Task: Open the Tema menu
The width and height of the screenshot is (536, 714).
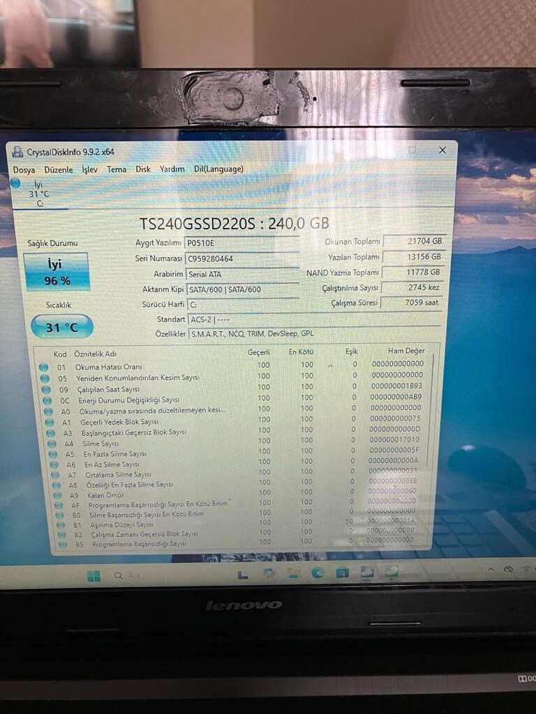Action: [117, 169]
